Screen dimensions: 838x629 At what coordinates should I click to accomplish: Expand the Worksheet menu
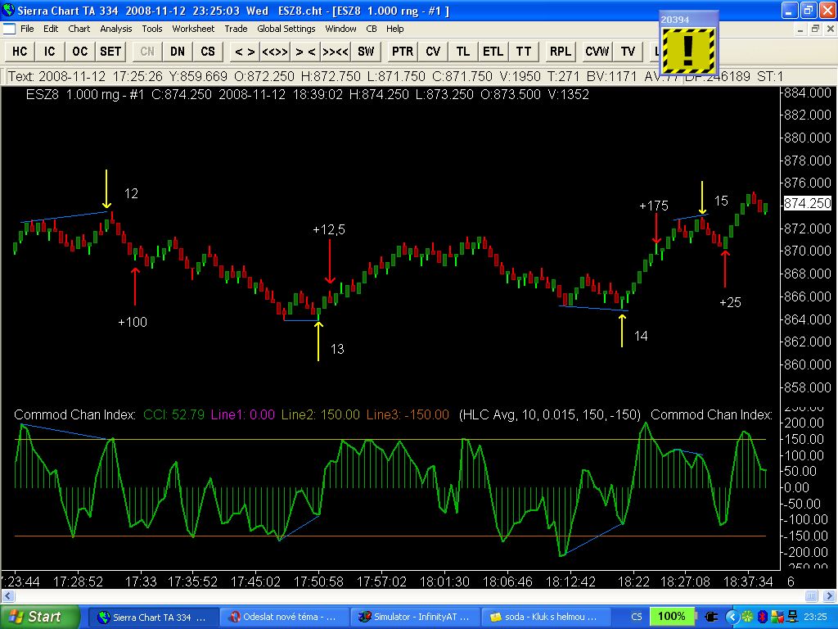coord(193,29)
